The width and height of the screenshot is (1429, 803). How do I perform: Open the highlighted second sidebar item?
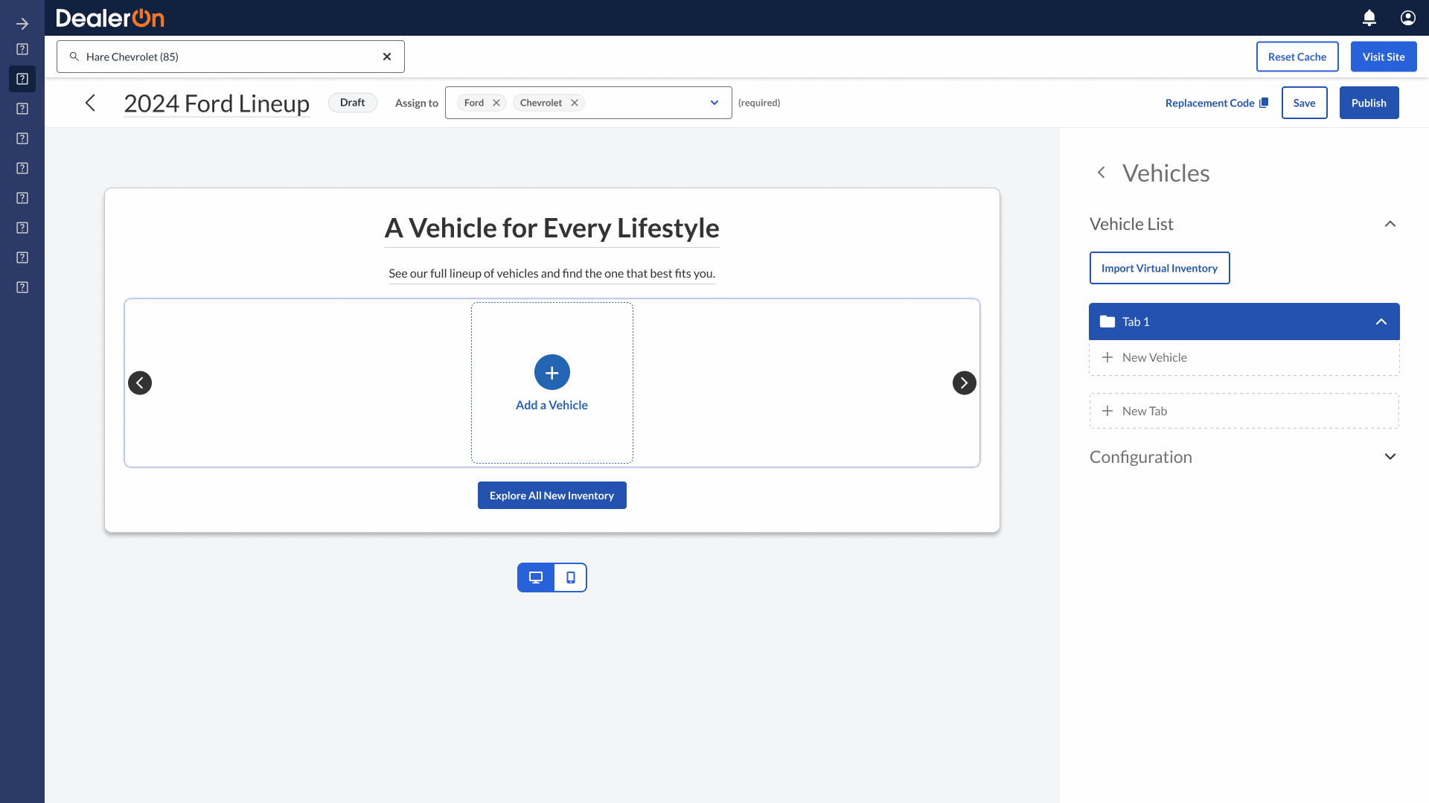22,79
